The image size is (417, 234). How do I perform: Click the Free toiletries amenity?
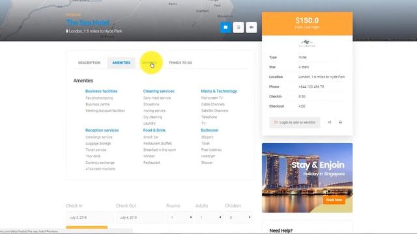pos(211,150)
